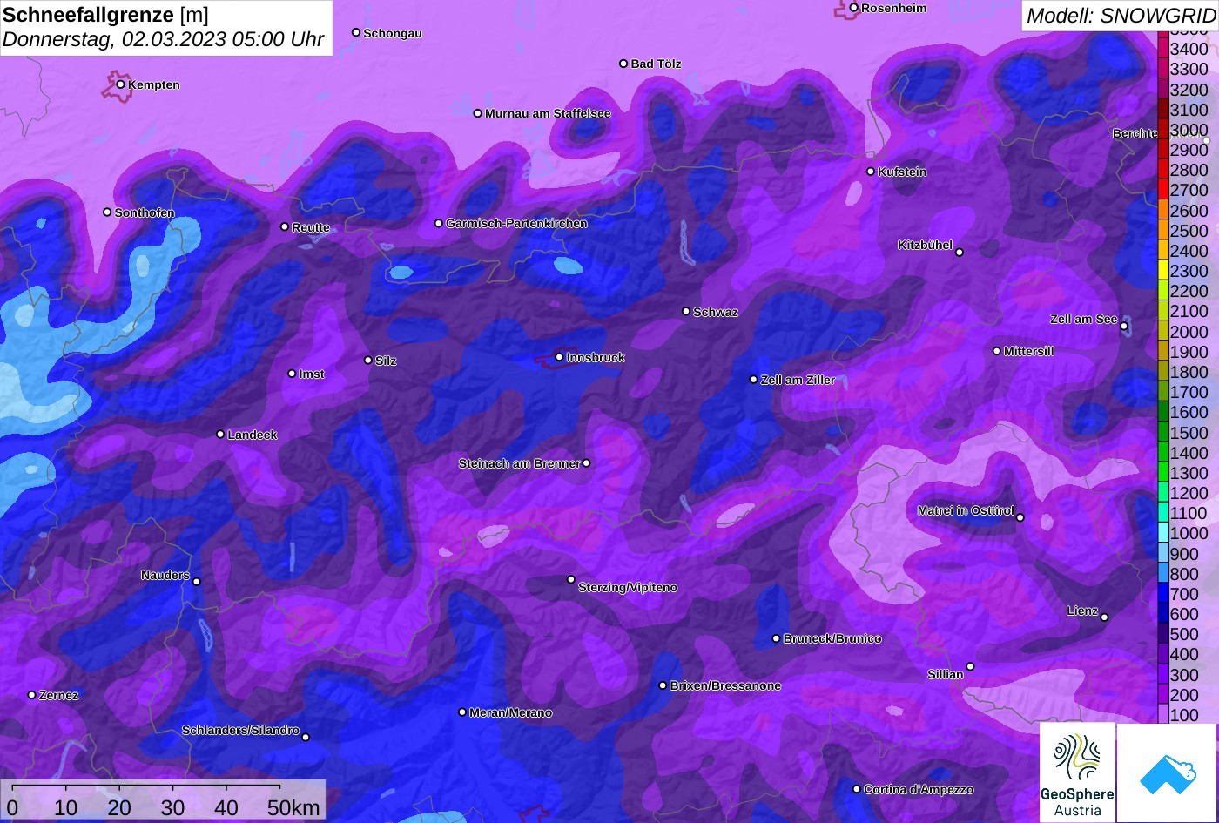Click the Bad Tölz location dot
Viewport: 1219px width, 823px height.
tap(623, 64)
